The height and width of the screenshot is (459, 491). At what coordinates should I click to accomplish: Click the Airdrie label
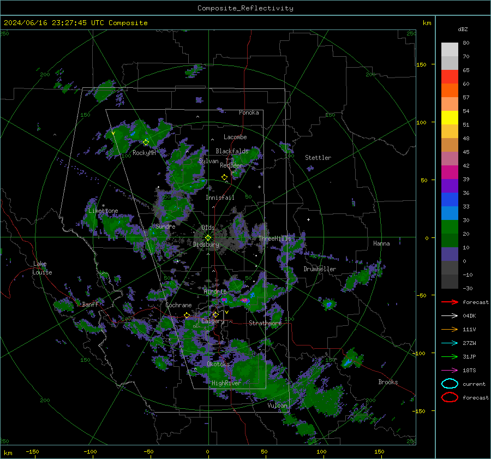point(215,291)
